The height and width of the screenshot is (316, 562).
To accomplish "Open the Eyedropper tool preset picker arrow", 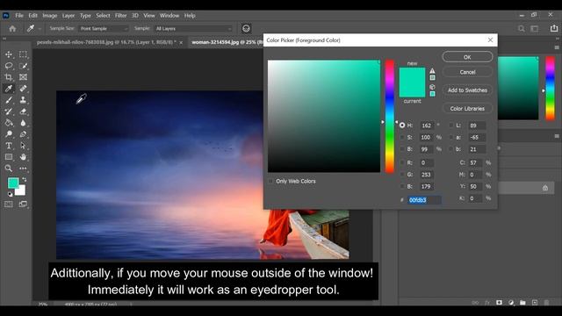I will tap(40, 29).
